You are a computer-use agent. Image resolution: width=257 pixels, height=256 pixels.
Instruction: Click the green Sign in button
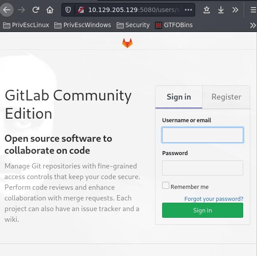tap(203, 210)
